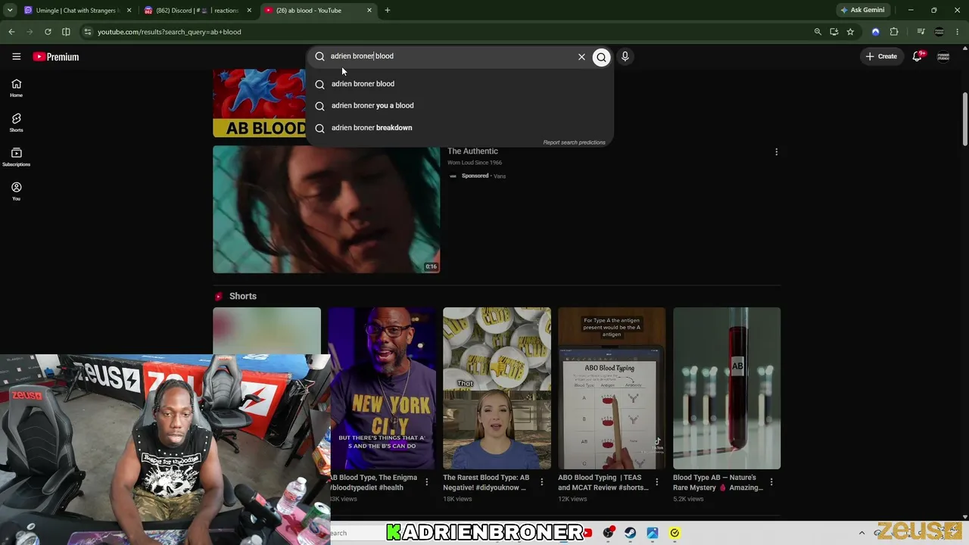The width and height of the screenshot is (969, 545).
Task: Open Steam from the taskbar
Action: click(630, 533)
